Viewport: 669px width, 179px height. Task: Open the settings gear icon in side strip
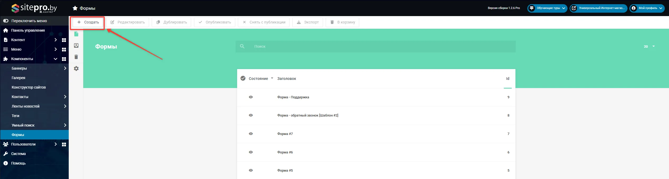point(76,69)
